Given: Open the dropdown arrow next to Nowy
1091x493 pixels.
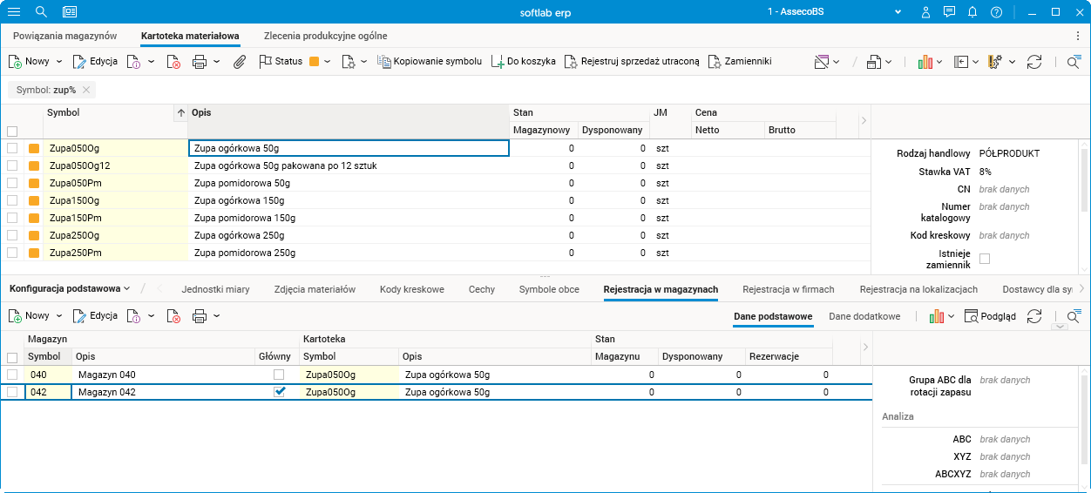Looking at the screenshot, I should (59, 62).
